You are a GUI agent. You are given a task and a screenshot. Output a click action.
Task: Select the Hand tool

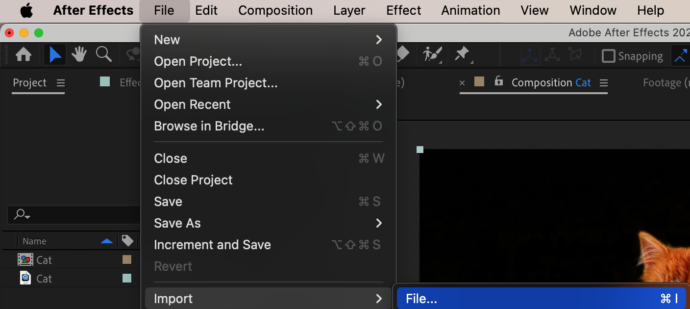click(79, 55)
